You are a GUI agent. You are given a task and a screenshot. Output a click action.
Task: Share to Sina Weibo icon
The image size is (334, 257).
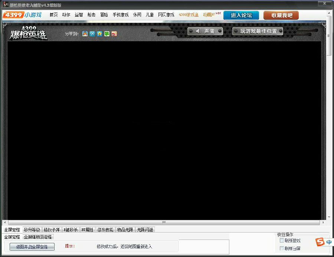click(x=114, y=34)
